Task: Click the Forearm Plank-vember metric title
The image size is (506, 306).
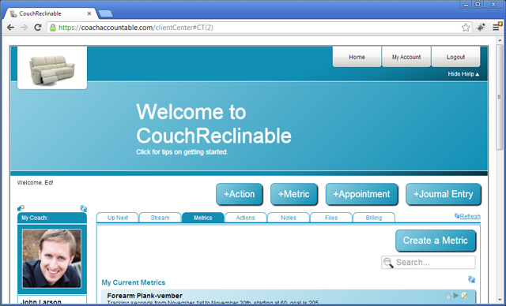Action: click(145, 296)
